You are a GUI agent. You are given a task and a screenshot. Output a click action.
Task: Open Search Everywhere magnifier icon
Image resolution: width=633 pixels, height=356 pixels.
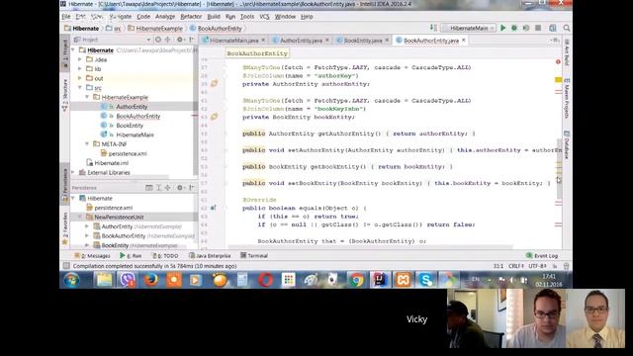(x=567, y=28)
